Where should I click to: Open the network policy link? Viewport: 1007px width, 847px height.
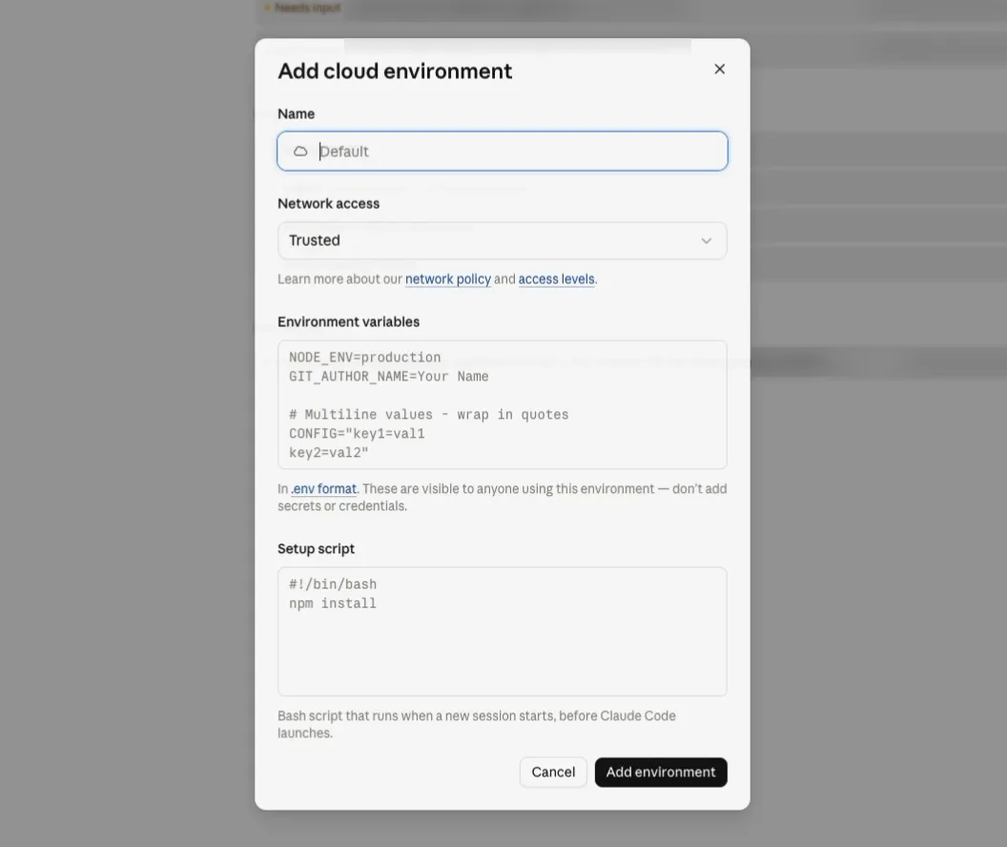447,279
